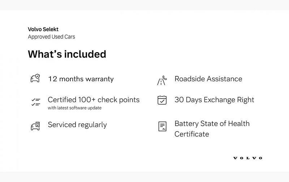Select the 12 months warranty text
Viewport: 289px width, 182px height.
click(81, 79)
